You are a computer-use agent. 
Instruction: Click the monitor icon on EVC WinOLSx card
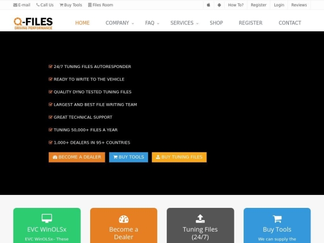tap(47, 219)
